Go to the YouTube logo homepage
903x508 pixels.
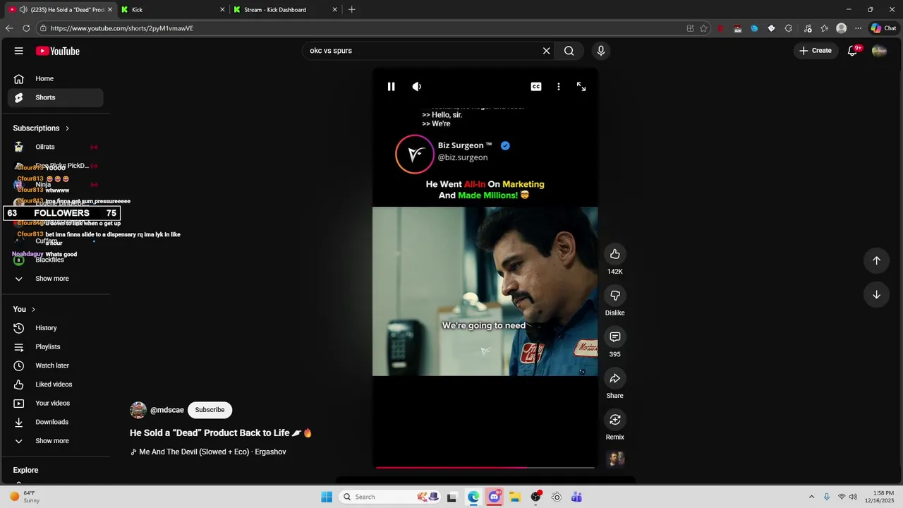[x=58, y=51]
